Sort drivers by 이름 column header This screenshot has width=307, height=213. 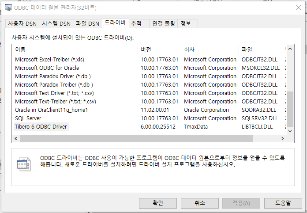[75, 49]
